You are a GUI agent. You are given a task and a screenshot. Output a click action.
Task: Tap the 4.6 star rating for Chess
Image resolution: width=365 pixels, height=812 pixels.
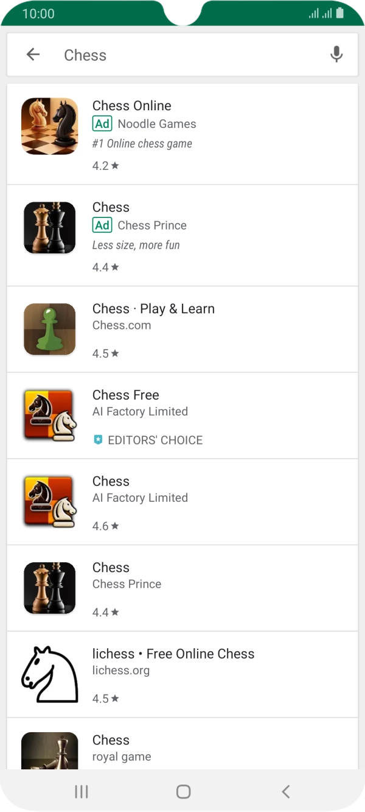point(105,525)
